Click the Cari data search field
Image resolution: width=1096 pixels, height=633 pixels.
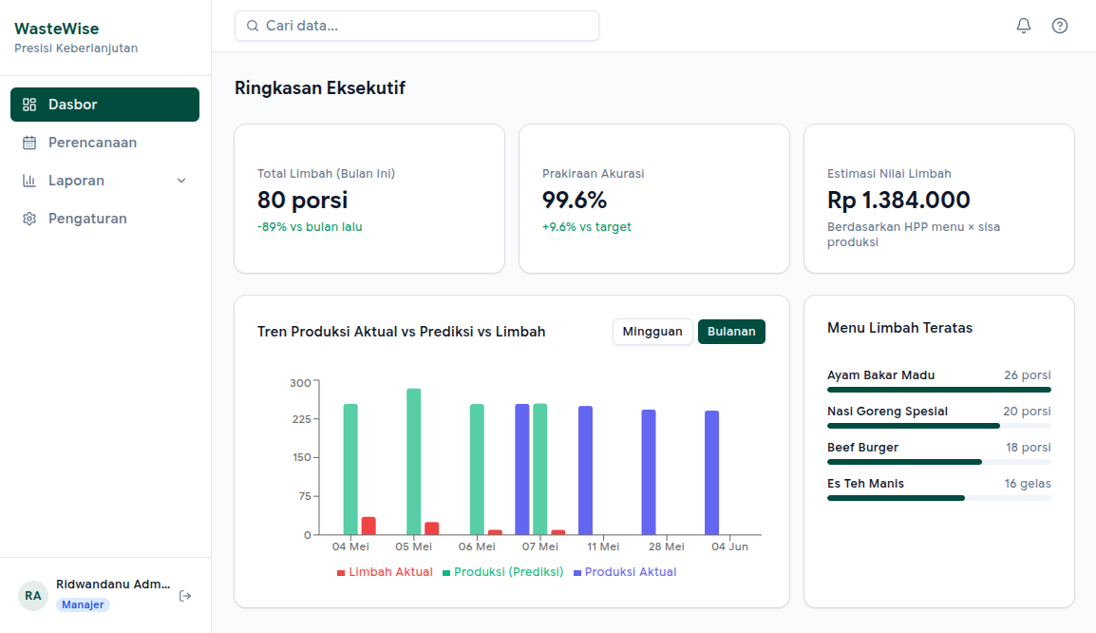pos(417,26)
